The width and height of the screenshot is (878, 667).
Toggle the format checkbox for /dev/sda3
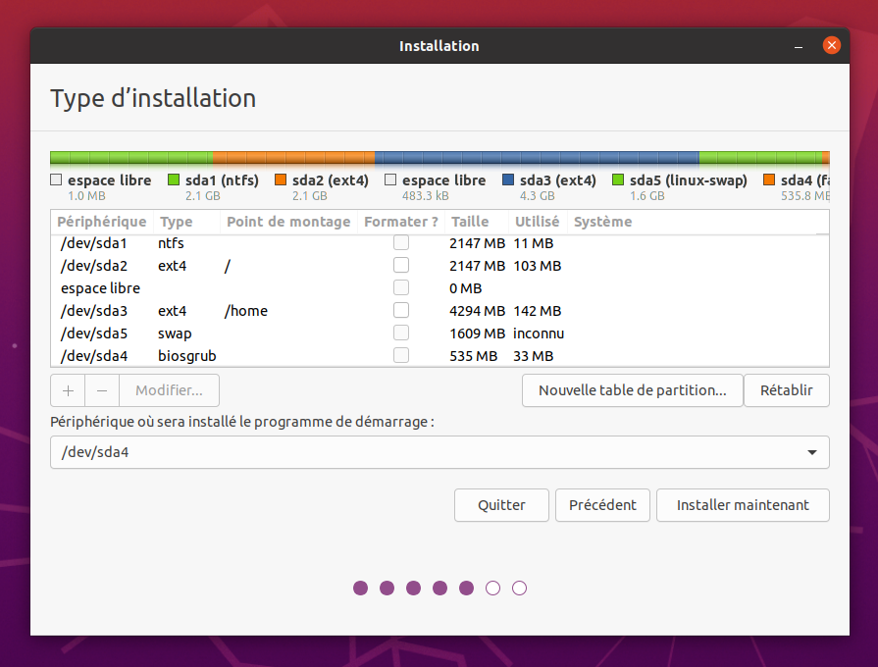pos(401,310)
